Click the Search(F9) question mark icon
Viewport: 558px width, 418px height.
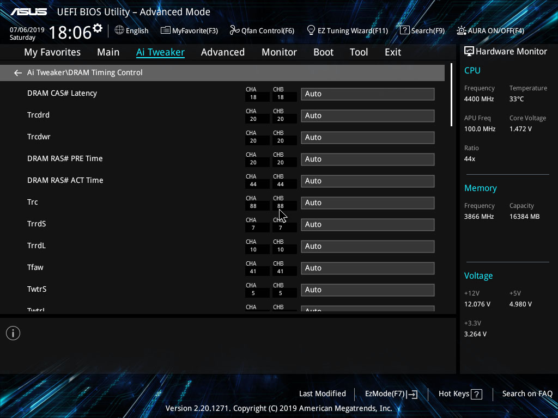[405, 30]
